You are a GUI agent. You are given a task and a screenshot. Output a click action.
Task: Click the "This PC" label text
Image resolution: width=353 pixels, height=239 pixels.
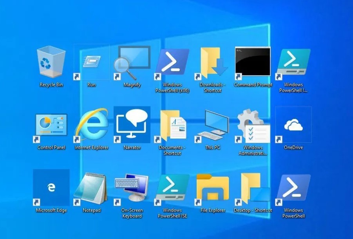[x=212, y=148]
